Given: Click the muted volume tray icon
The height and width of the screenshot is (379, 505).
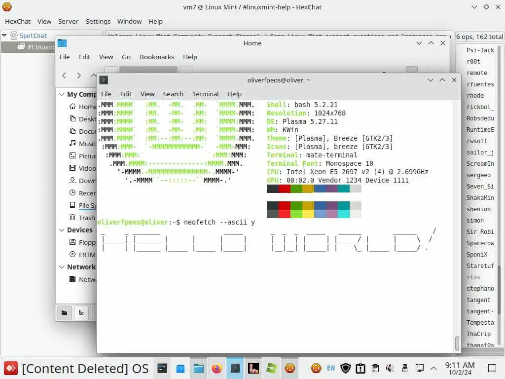Looking at the screenshot, I should (390, 368).
